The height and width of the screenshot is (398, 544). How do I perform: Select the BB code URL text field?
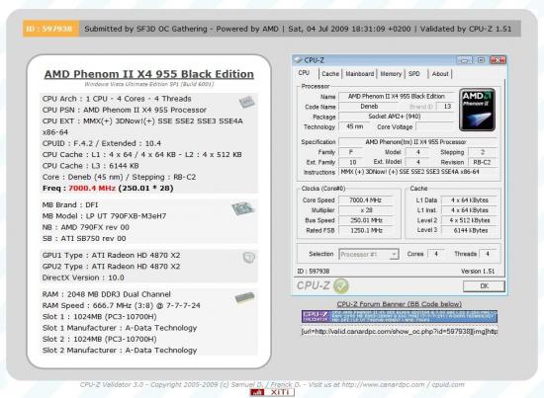pyautogui.click(x=400, y=332)
